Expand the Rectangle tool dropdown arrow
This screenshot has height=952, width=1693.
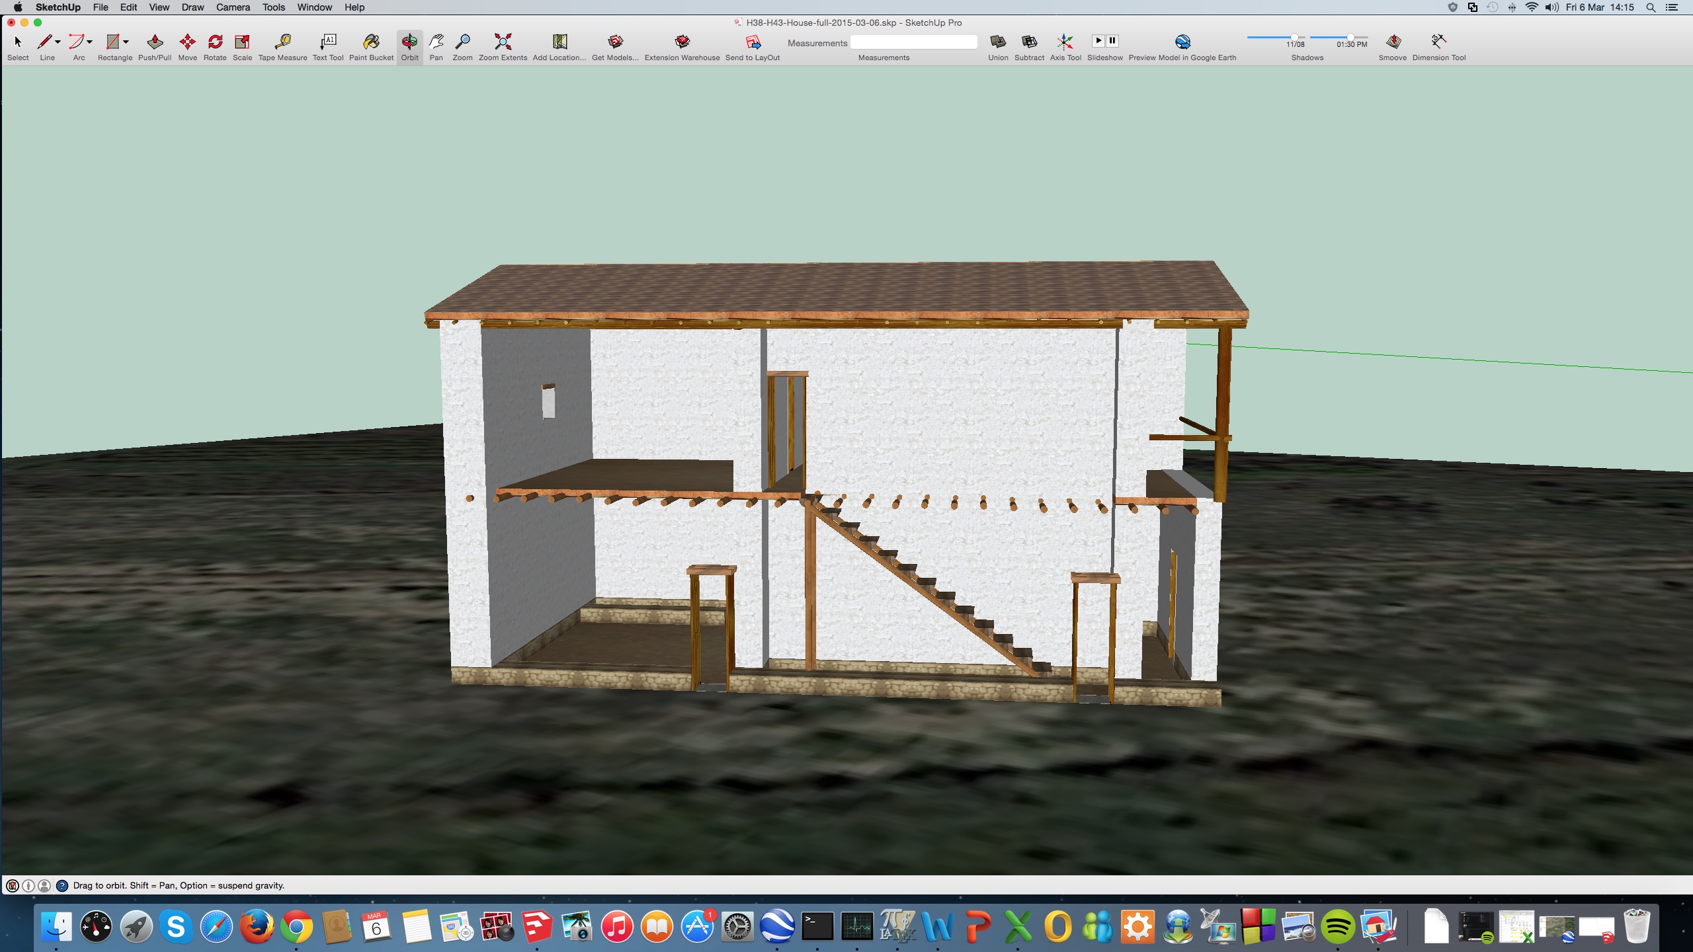[126, 42]
